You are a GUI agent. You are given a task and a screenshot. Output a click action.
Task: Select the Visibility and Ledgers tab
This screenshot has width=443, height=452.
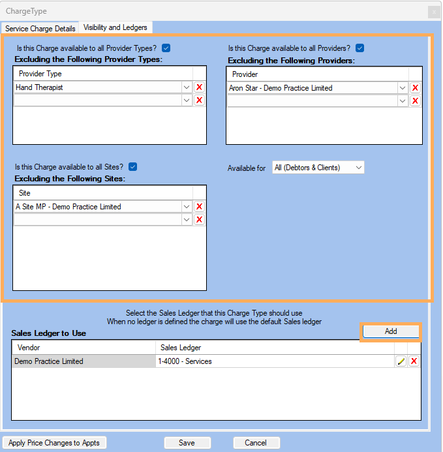click(x=115, y=27)
